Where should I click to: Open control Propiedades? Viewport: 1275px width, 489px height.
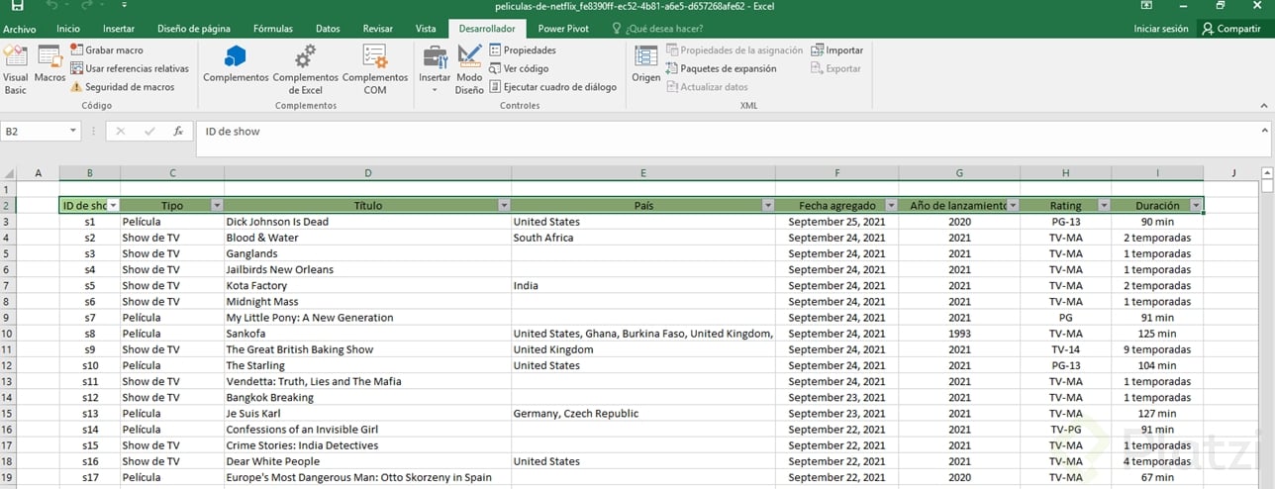pyautogui.click(x=523, y=49)
